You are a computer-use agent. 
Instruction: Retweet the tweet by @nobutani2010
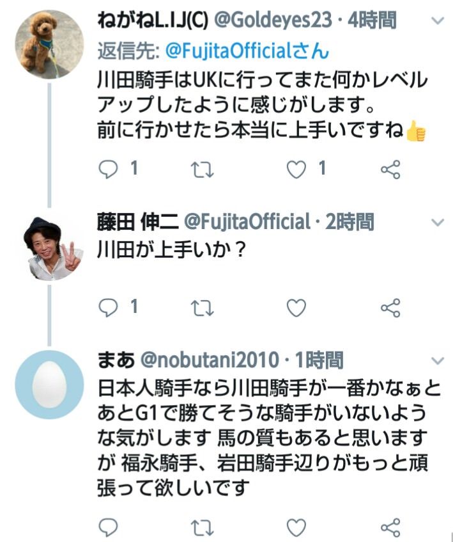203,527
